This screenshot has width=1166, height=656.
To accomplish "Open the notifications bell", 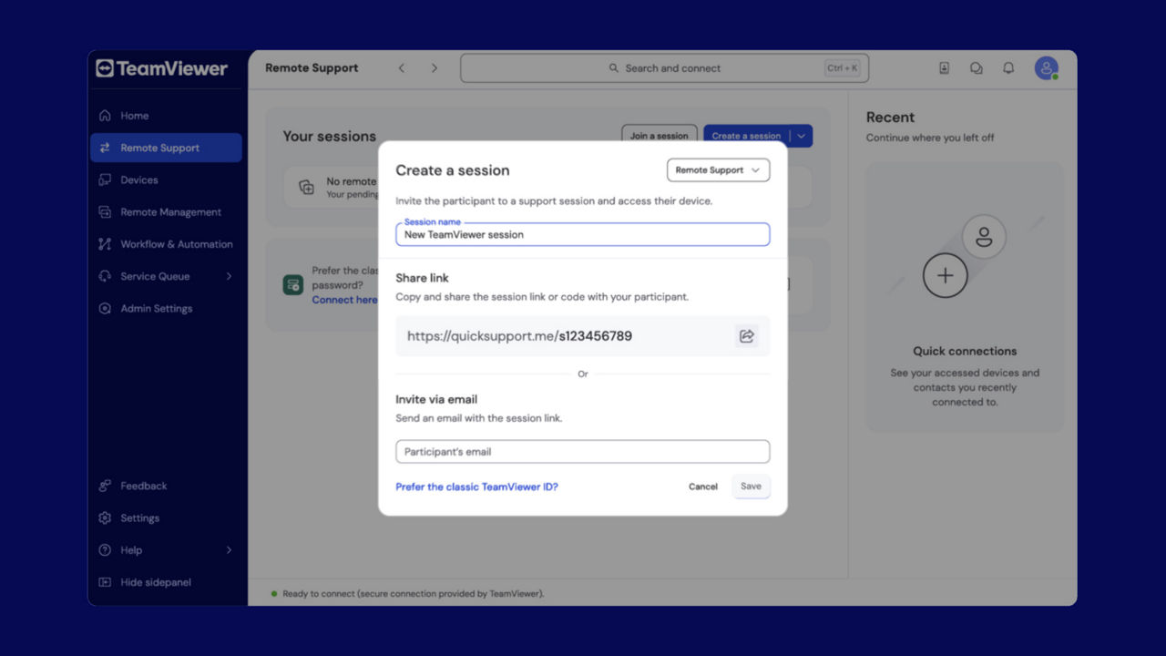I will click(1008, 68).
